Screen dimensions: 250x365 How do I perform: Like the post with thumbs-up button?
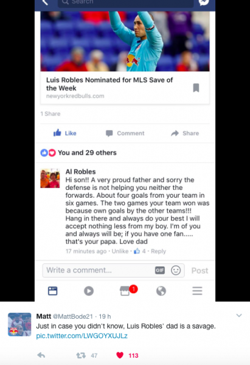click(64, 133)
